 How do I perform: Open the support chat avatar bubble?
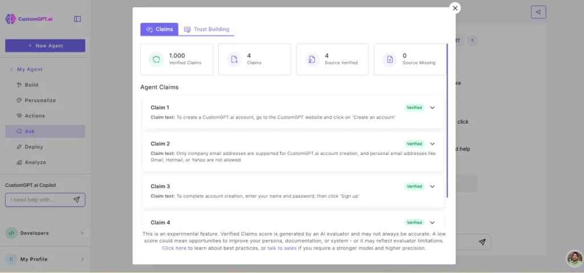click(x=575, y=259)
